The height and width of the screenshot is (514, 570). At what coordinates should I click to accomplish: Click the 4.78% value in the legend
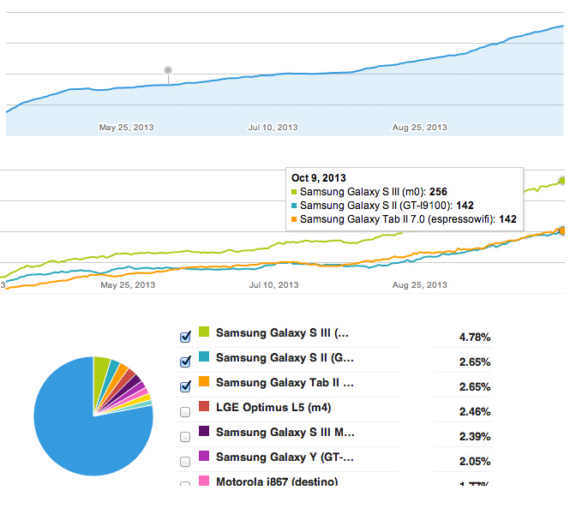(474, 338)
